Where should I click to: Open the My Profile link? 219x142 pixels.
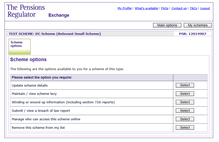point(124,8)
